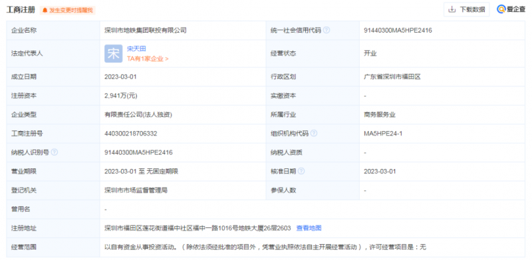This screenshot has width=532, height=260.
Task: Open the 宋天田 legal representative link
Action: (x=136, y=49)
